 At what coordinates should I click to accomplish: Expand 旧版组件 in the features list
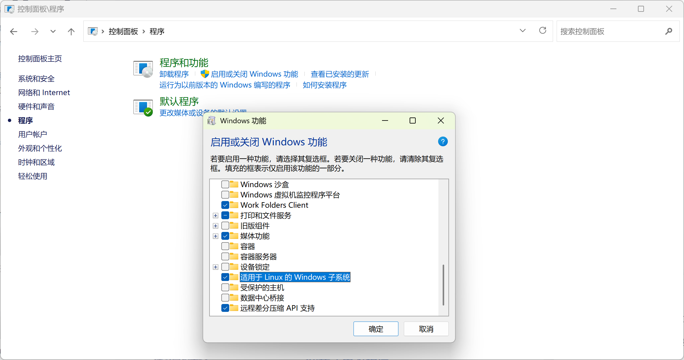pos(215,226)
